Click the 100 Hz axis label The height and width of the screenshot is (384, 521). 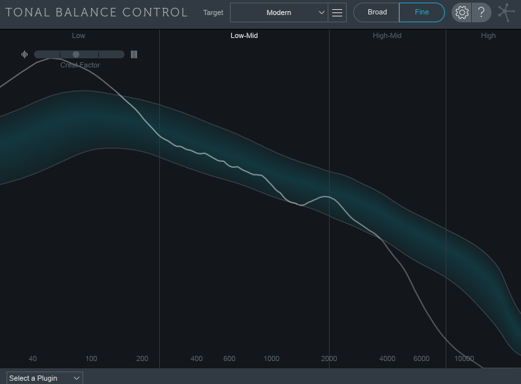coord(91,358)
